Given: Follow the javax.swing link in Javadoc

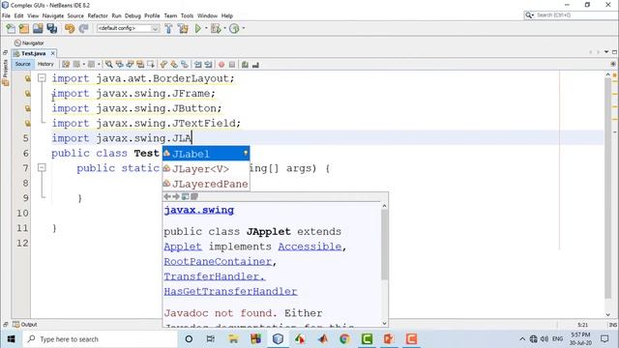Looking at the screenshot, I should 199,210.
